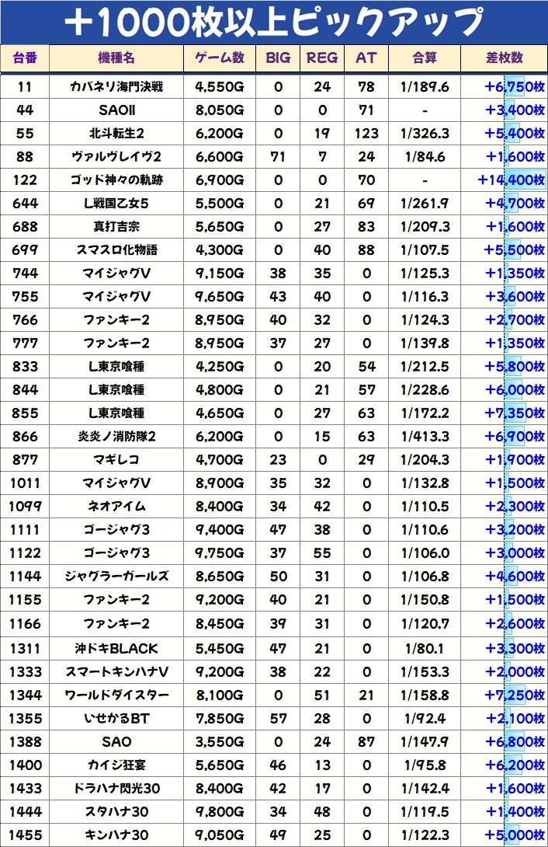Click the +6,200枚 difference value
Image resolution: width=548 pixels, height=847 pixels.
tap(515, 765)
